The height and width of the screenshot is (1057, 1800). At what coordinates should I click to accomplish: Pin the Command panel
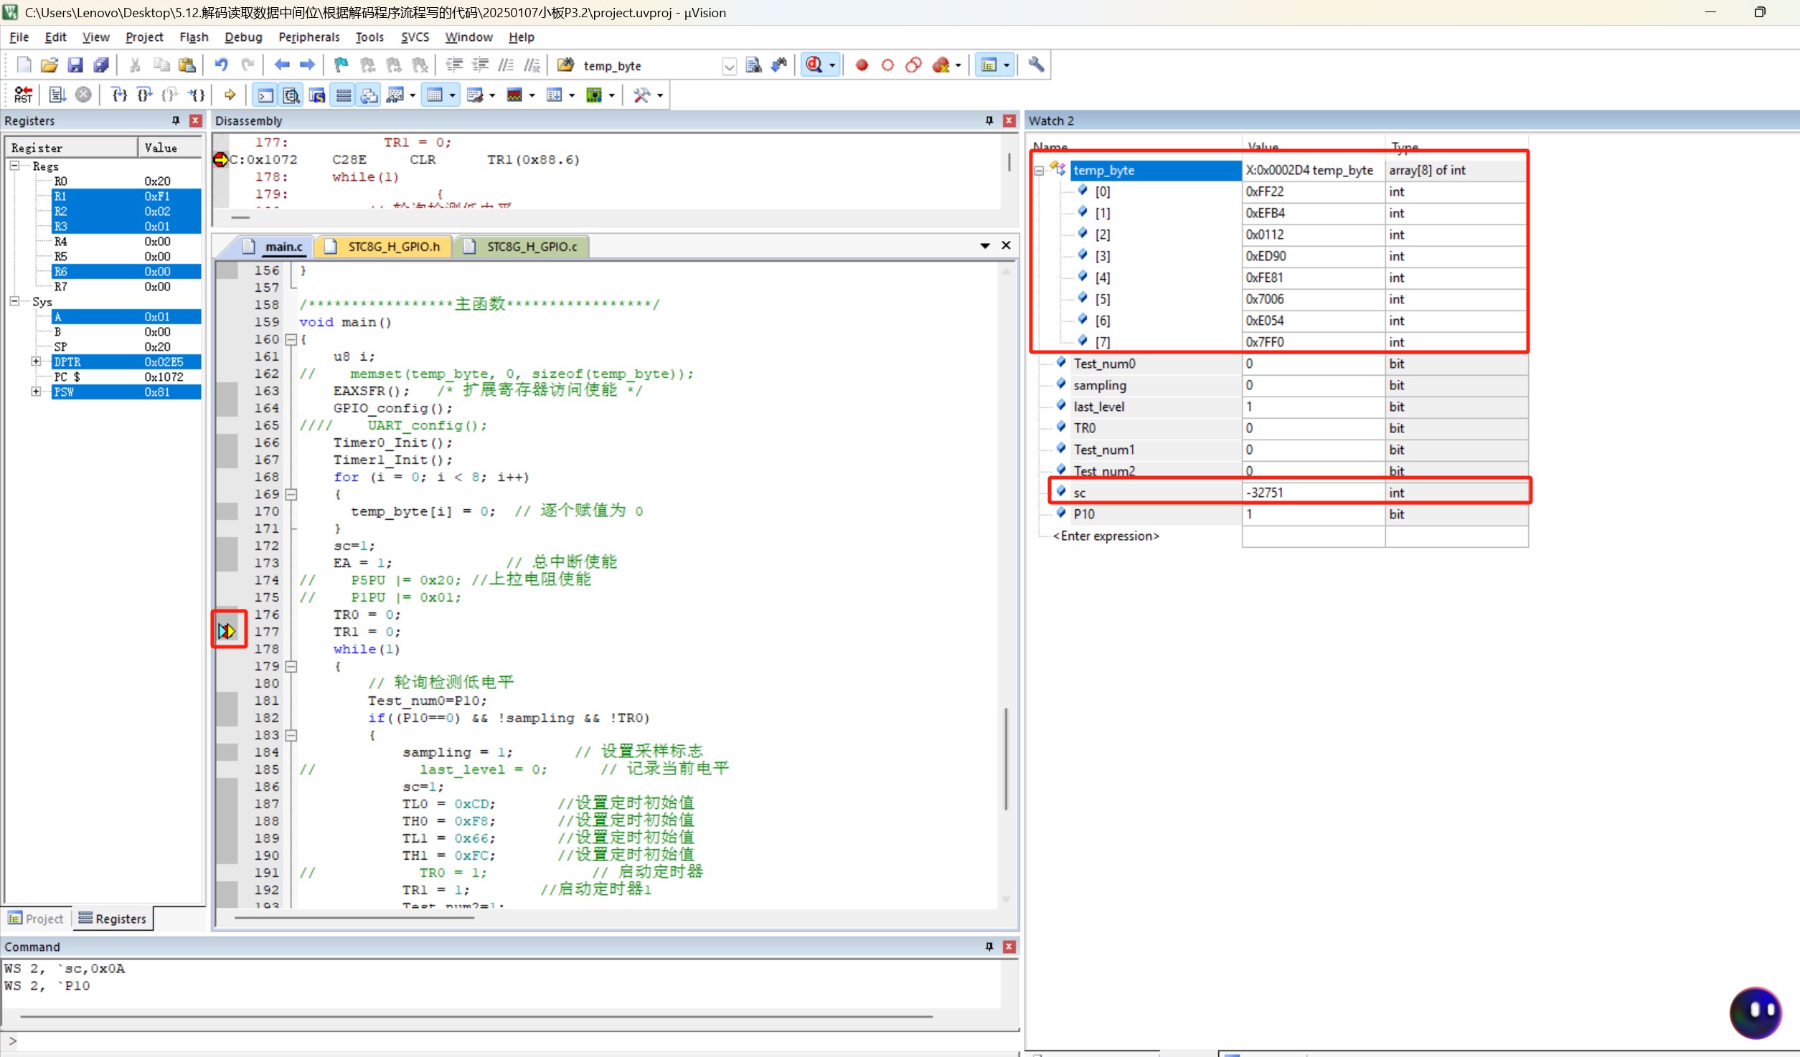pyautogui.click(x=989, y=947)
